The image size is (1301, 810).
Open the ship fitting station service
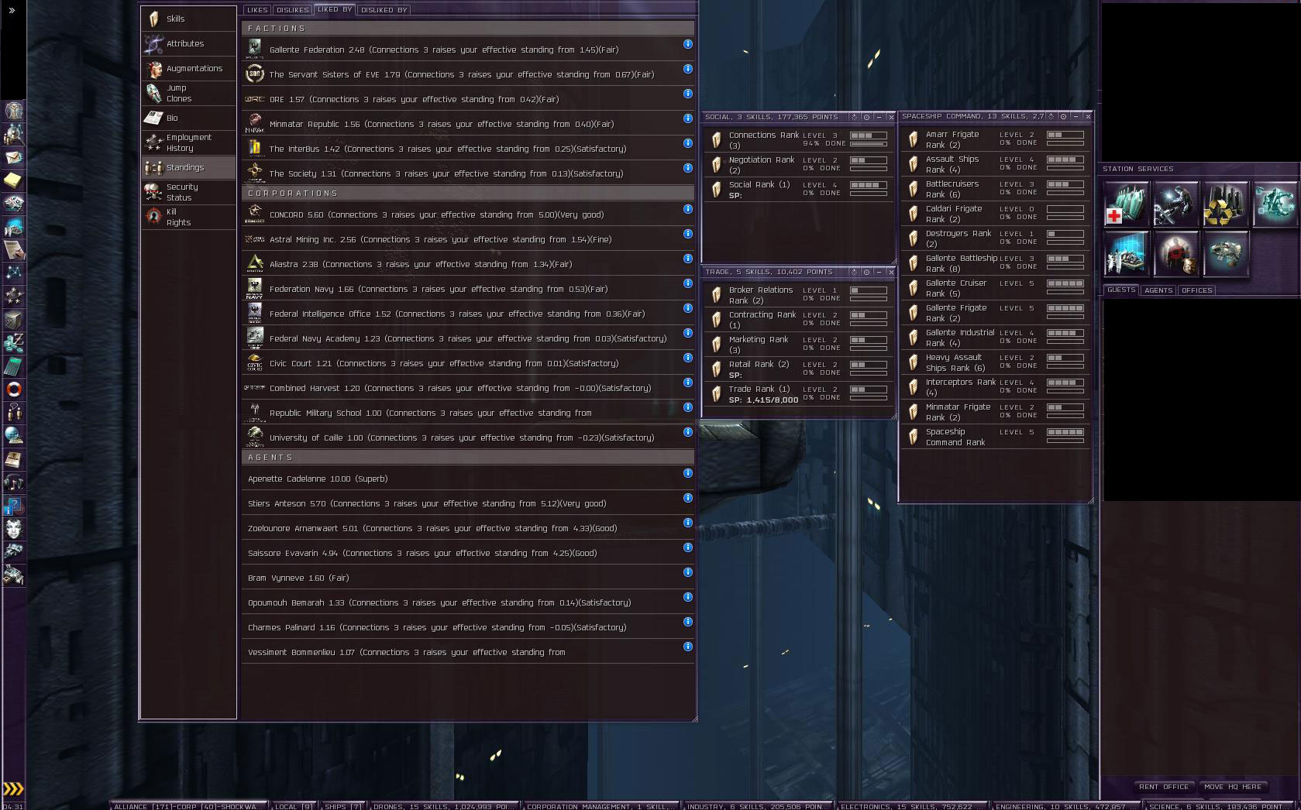(x=1226, y=253)
